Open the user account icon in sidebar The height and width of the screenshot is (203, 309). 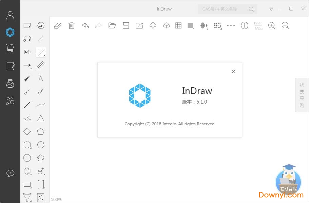coord(10,15)
